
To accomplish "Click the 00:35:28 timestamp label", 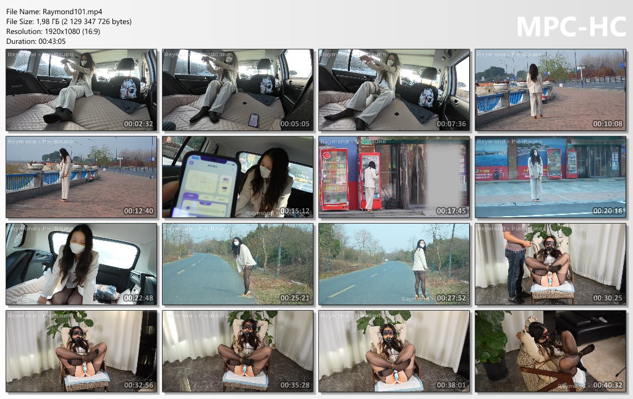I will coord(295,385).
